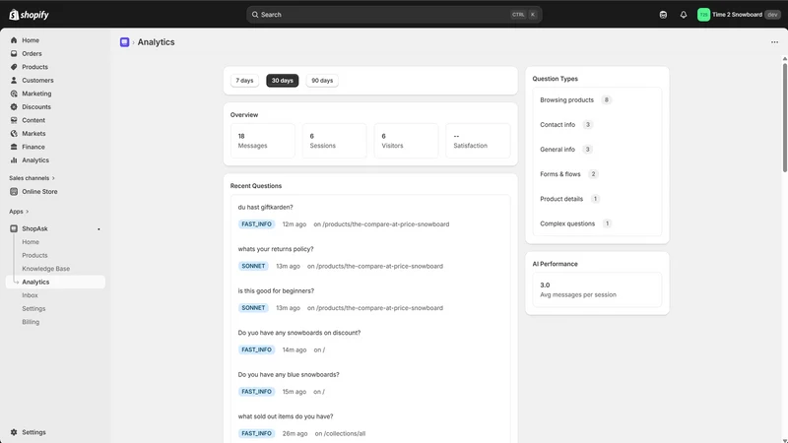
Task: Open the notifications bell
Action: [683, 15]
